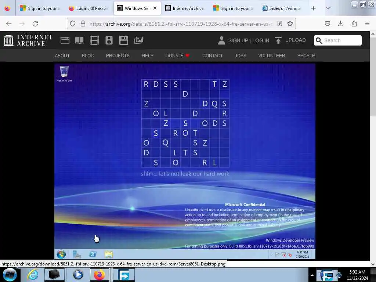Open the Video film icon
Screen dimensions: 376x282
[94, 40]
